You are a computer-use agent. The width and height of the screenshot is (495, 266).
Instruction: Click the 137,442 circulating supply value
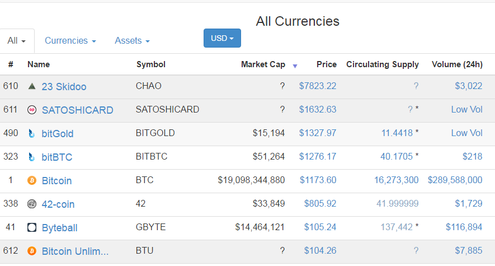point(397,227)
